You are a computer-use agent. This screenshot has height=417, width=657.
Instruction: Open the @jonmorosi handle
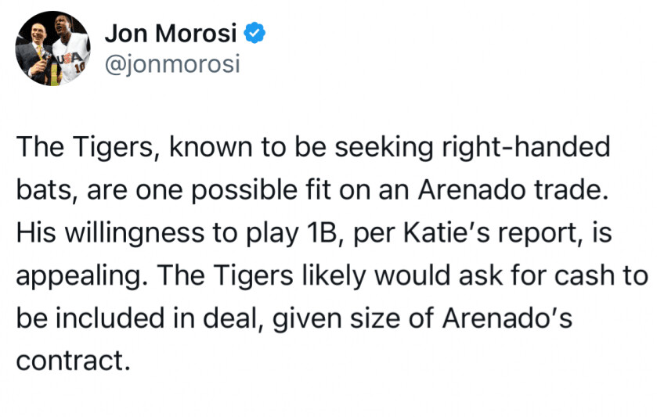tap(171, 63)
